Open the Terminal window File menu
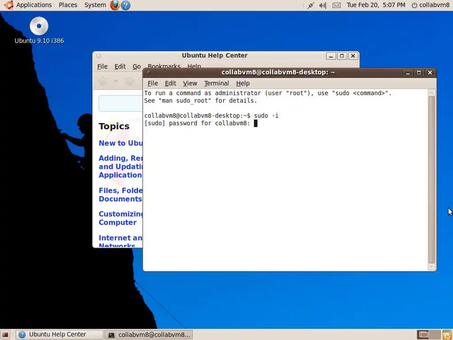The height and width of the screenshot is (340, 453). (x=153, y=83)
